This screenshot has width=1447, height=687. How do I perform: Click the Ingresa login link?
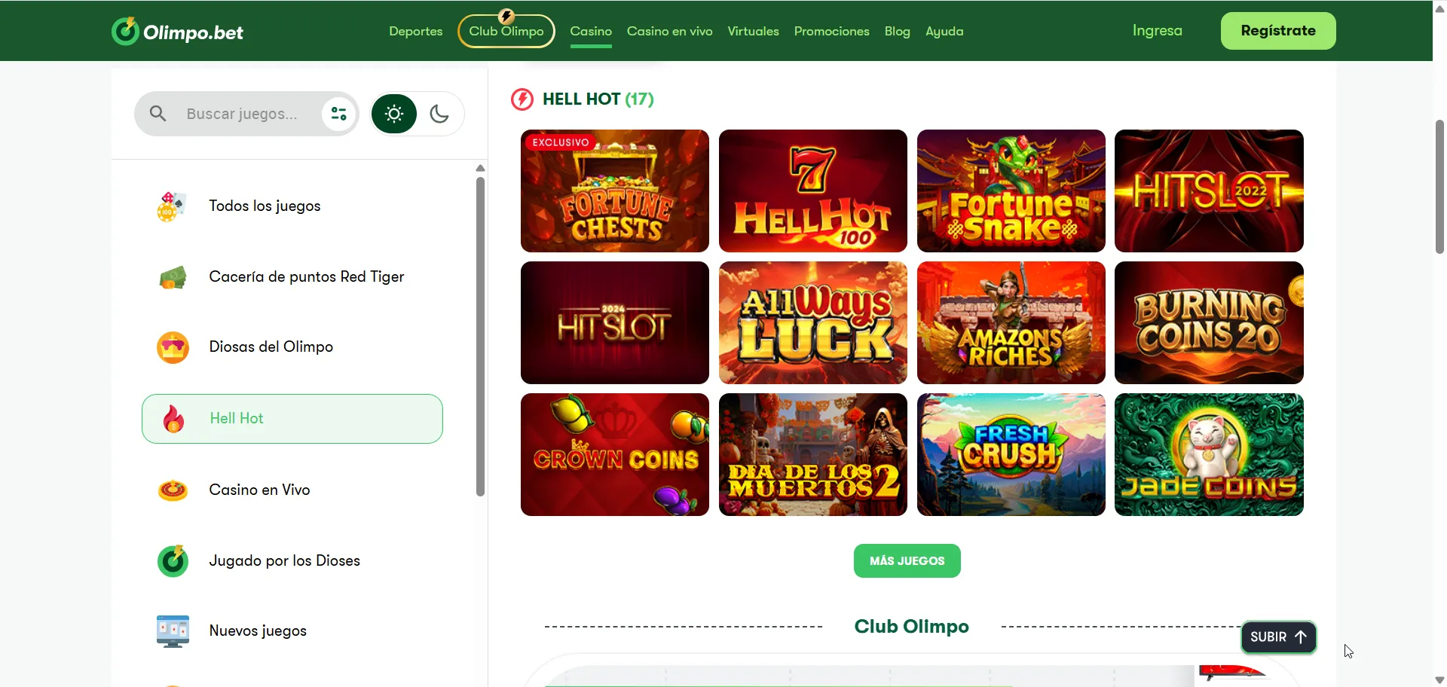tap(1158, 30)
